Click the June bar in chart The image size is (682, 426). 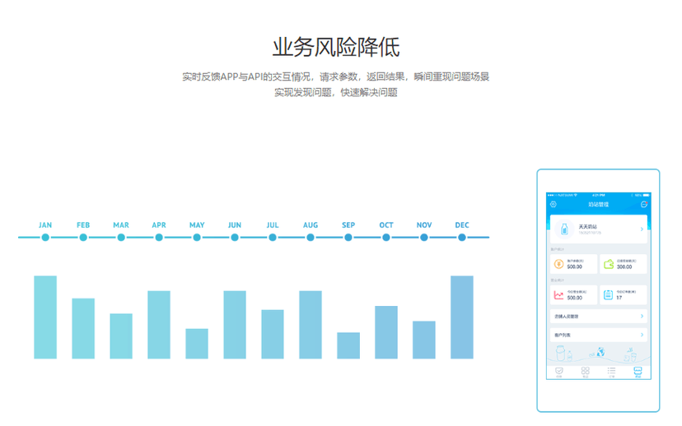click(x=235, y=325)
